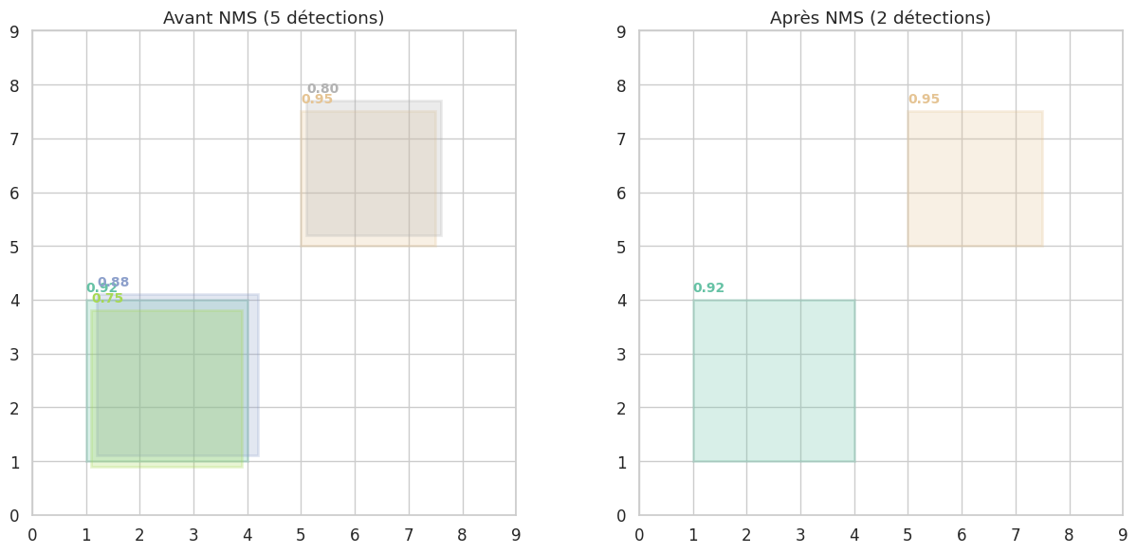This screenshot has width=1137, height=554.
Task: Click 0.92 score label in right plot
Action: pos(708,288)
